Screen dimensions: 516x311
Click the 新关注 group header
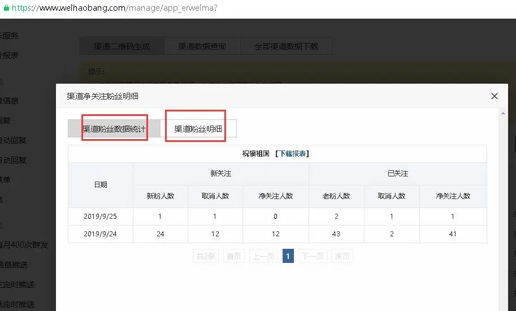(x=221, y=174)
